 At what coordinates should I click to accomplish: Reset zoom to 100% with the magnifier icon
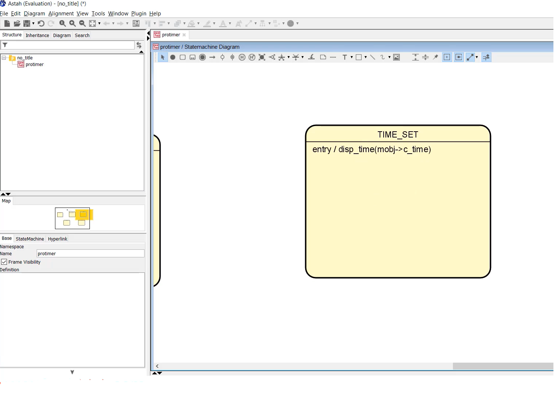pyautogui.click(x=63, y=23)
